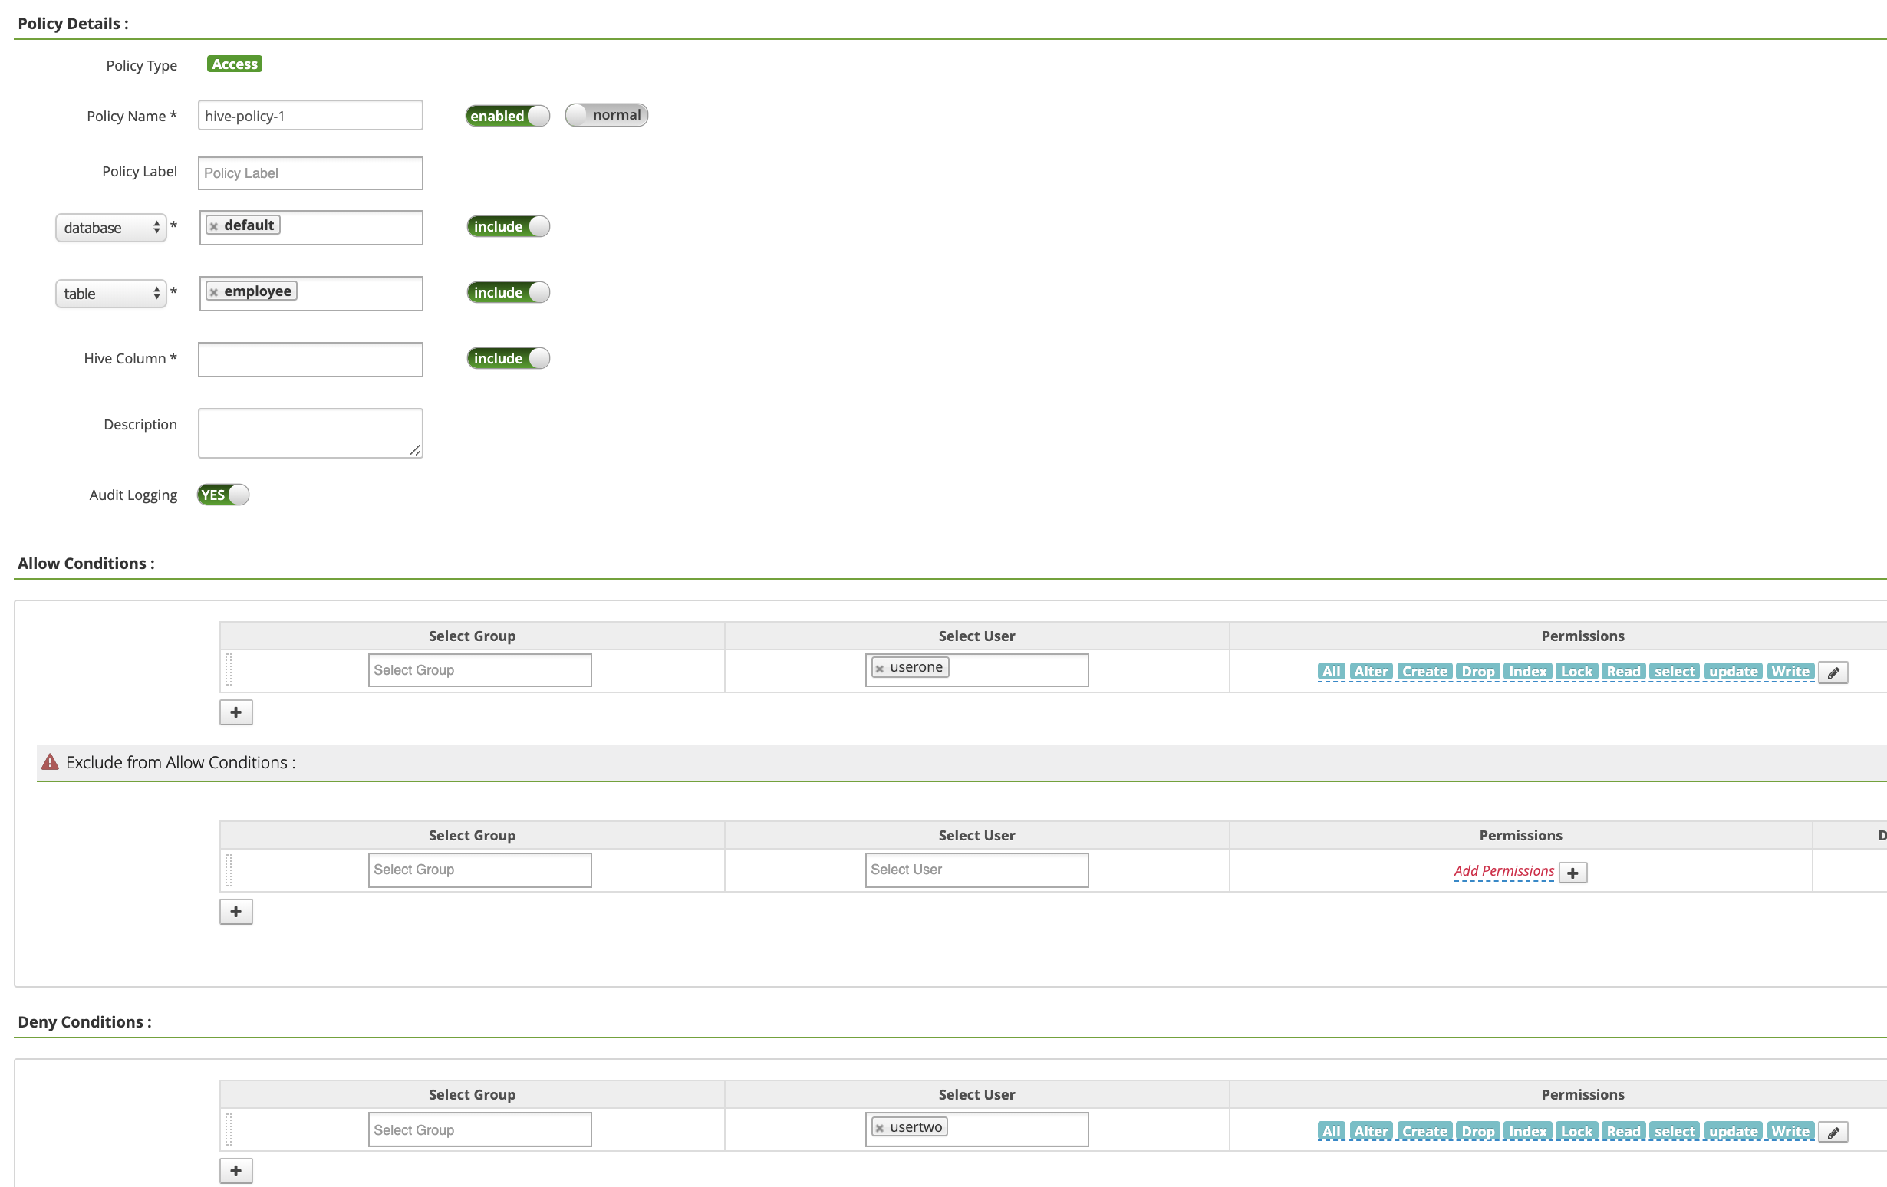Image resolution: width=1887 pixels, height=1187 pixels.
Task: Open Select Group field in Allow Conditions
Action: (x=479, y=671)
